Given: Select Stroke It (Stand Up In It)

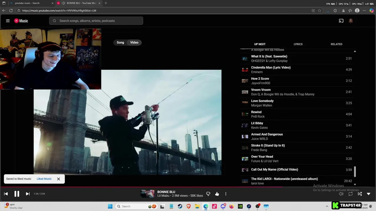Looking at the screenshot, I should (297, 148).
